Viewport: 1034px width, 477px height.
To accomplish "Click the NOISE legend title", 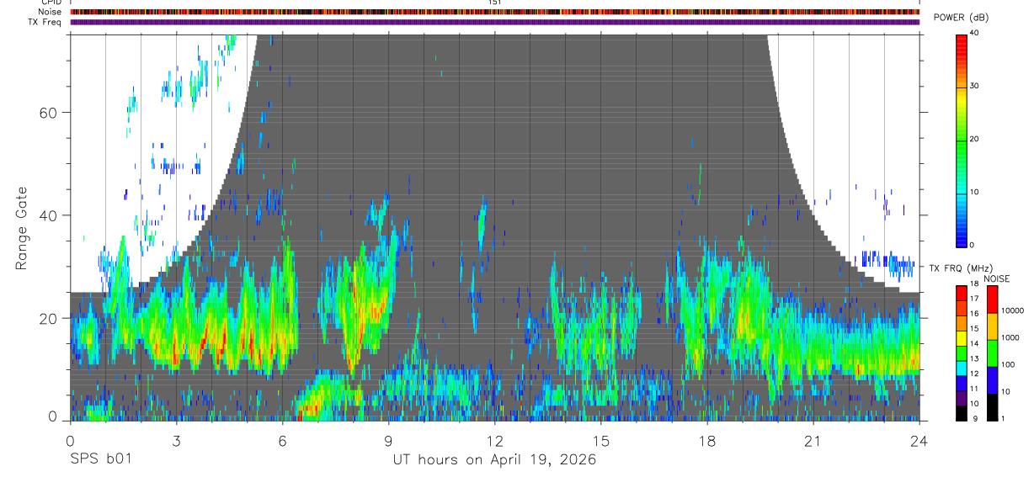I will (997, 278).
